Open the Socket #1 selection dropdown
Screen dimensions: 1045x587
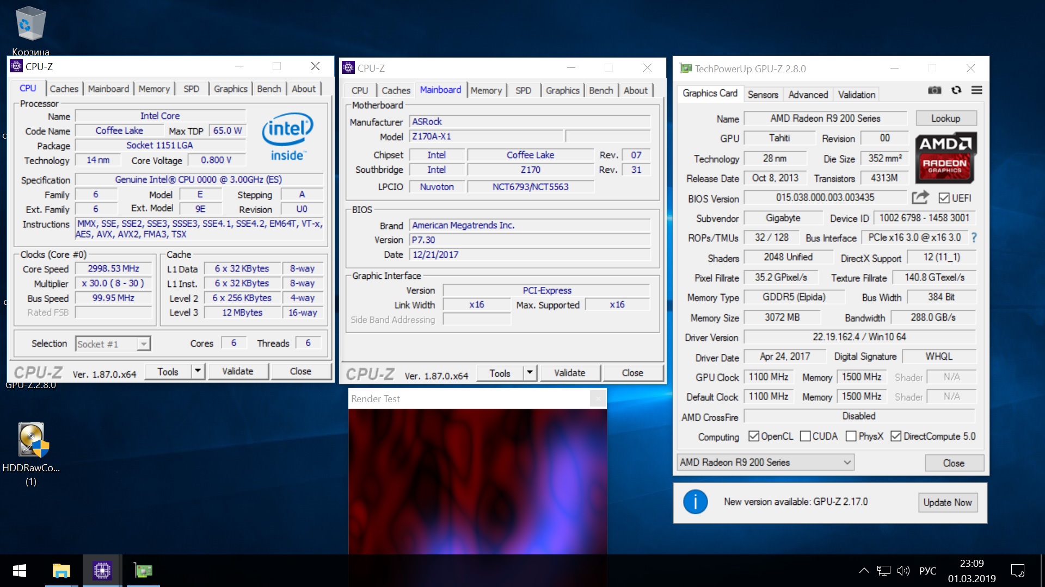click(x=143, y=344)
